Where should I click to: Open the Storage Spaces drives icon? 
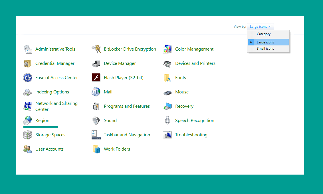point(28,135)
